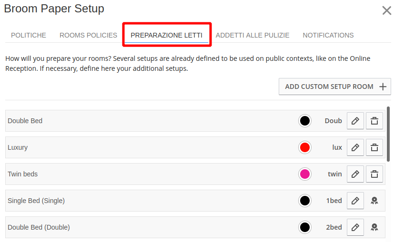Select the red Luxury color swatch
394x242 pixels.
pos(305,147)
